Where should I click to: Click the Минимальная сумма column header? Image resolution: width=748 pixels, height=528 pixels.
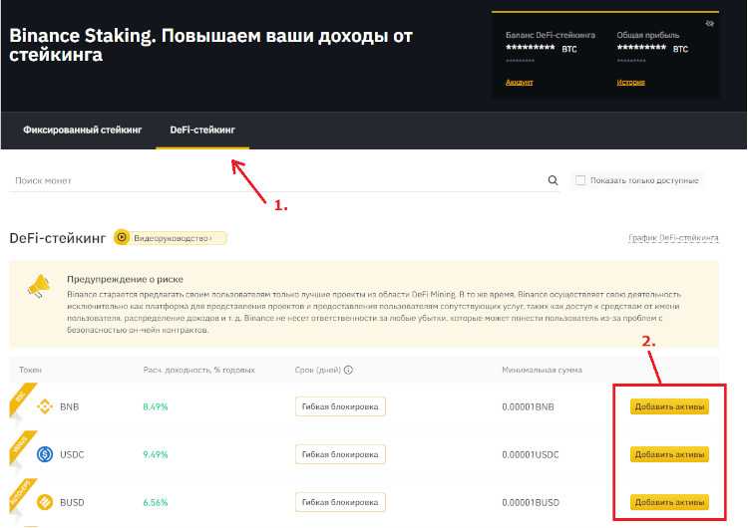(542, 370)
